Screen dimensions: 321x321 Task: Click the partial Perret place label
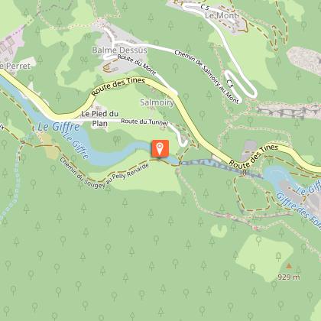tap(15, 66)
